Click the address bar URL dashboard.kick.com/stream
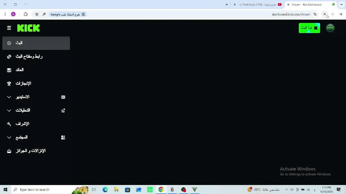 point(291,14)
